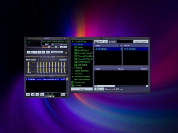
Task: Toggle the EQ window button in player
Action: pos(61,47)
